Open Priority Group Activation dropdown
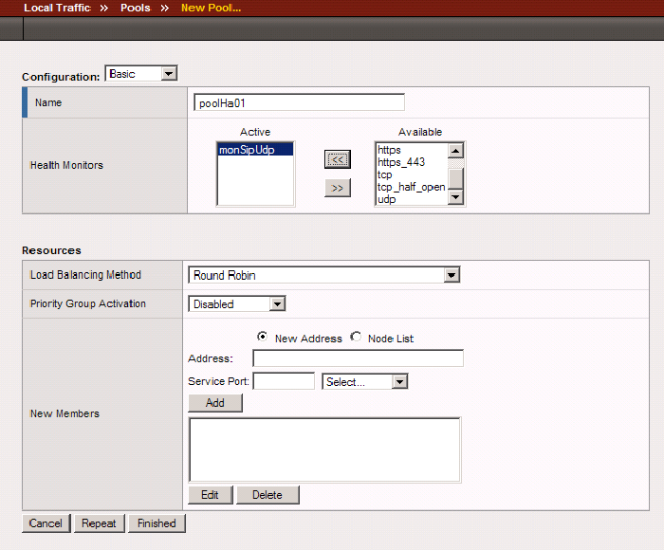 click(237, 304)
